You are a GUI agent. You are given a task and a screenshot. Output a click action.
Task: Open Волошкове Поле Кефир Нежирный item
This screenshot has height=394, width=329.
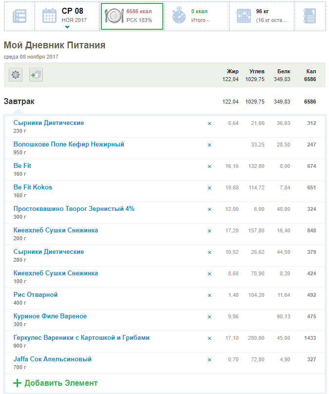click(x=69, y=145)
